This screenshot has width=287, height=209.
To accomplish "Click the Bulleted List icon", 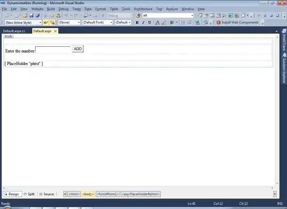I will coord(183,22).
